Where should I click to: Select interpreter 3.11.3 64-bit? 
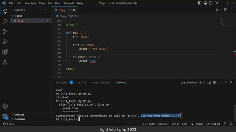pyautogui.click(x=213, y=124)
